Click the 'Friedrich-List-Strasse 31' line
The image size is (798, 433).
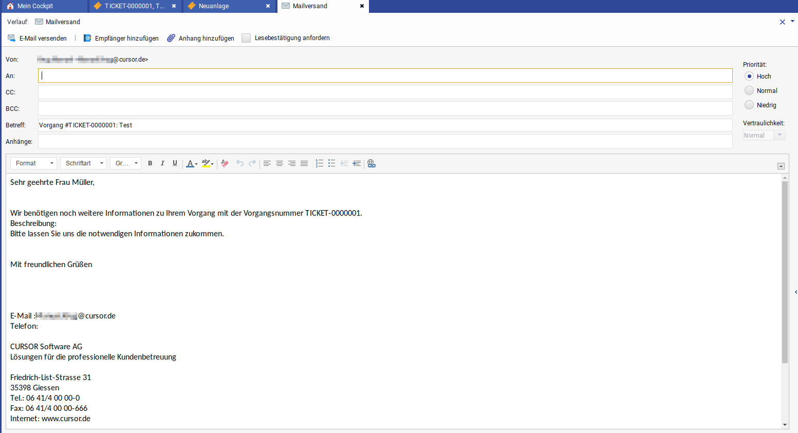pos(51,378)
